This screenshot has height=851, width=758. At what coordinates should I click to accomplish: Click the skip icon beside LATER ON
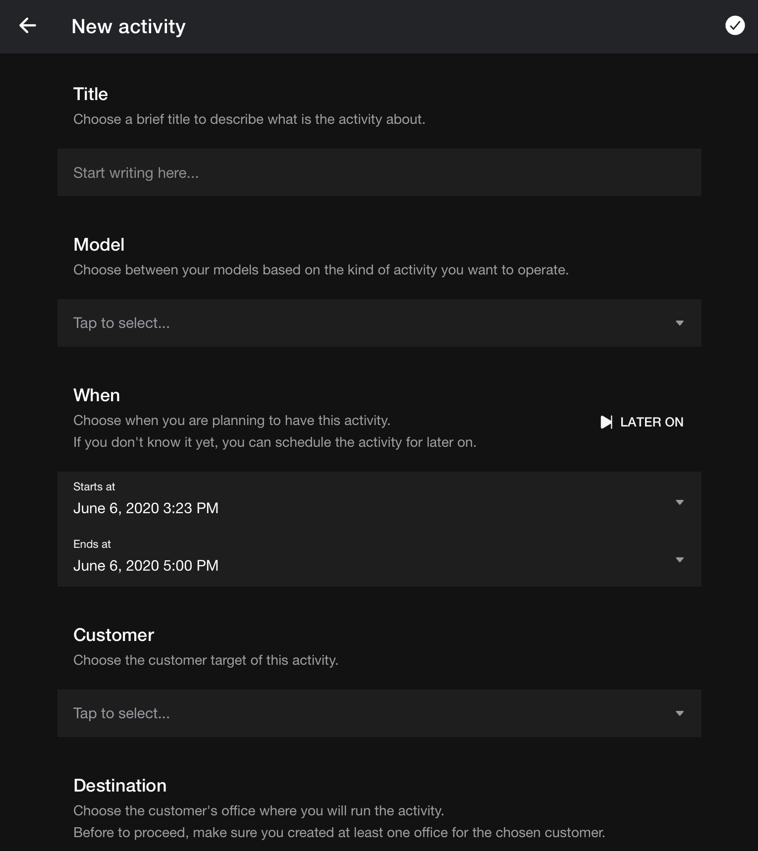606,422
